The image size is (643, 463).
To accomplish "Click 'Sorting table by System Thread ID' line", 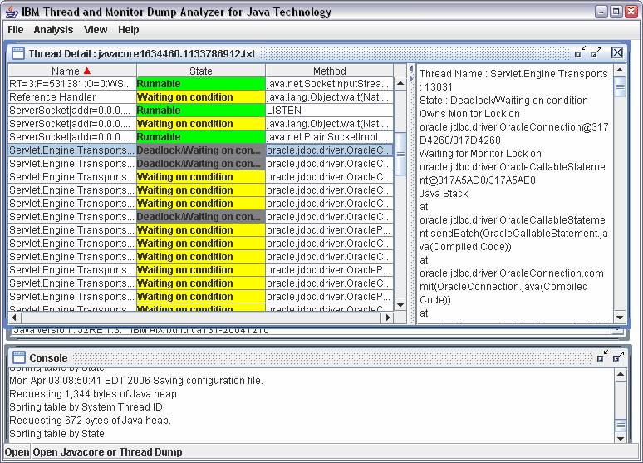I will click(87, 407).
